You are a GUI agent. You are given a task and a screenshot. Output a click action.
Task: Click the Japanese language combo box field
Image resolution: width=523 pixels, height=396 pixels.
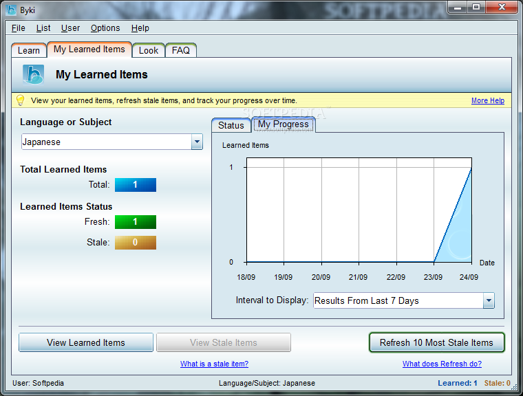point(111,142)
